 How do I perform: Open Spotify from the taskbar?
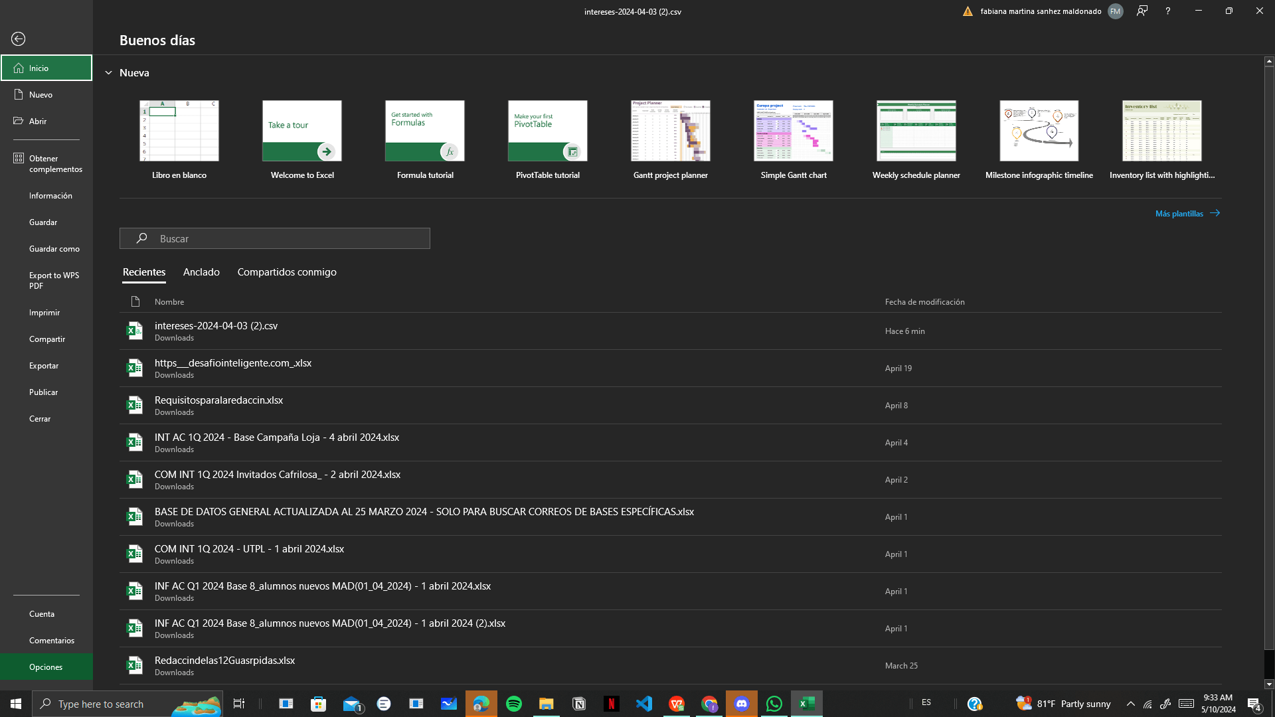[513, 704]
